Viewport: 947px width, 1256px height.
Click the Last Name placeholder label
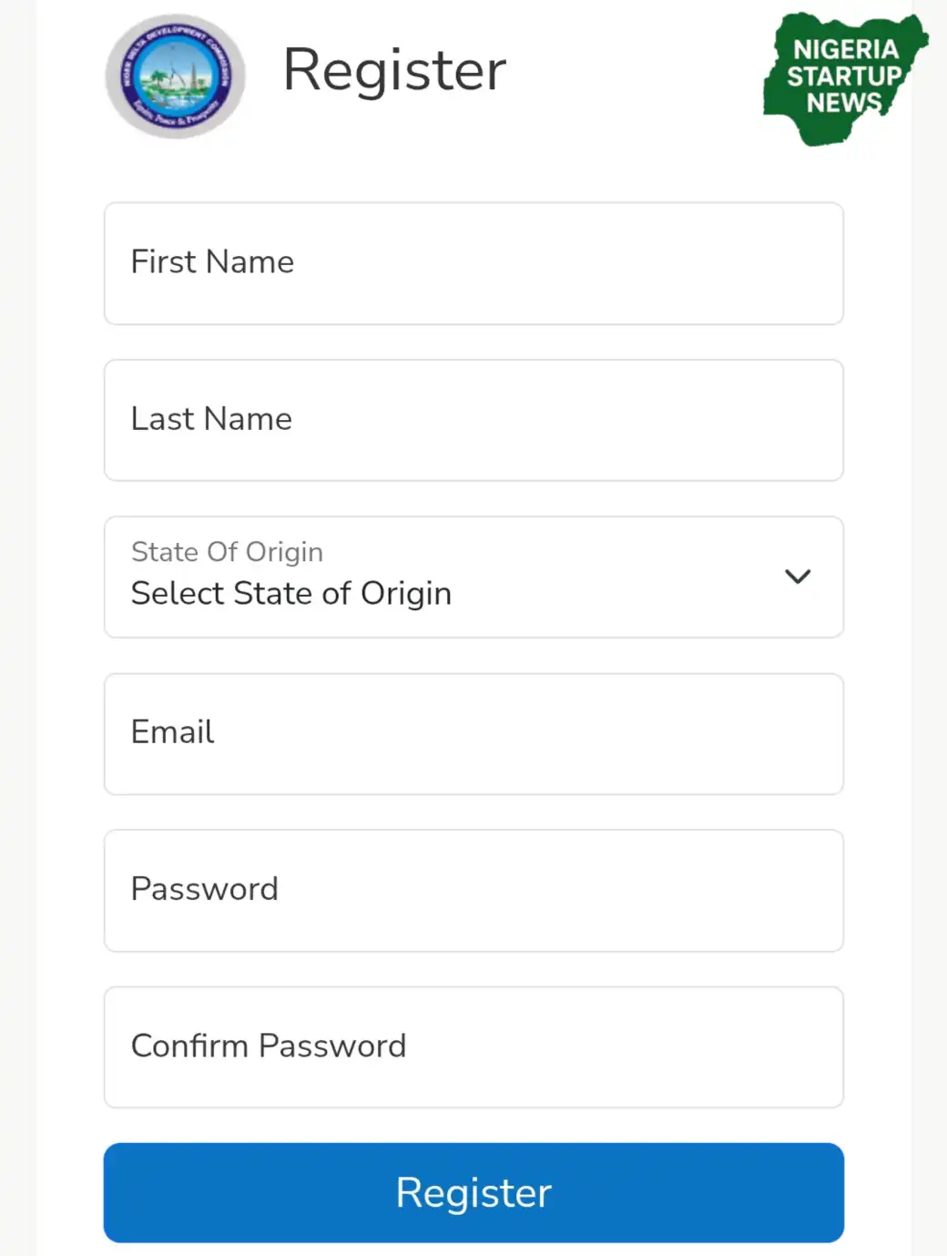tap(211, 419)
